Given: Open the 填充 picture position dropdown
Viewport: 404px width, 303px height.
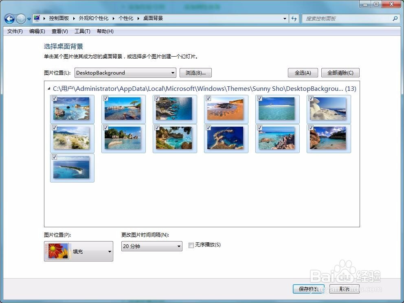Looking at the screenshot, I should [x=79, y=251].
